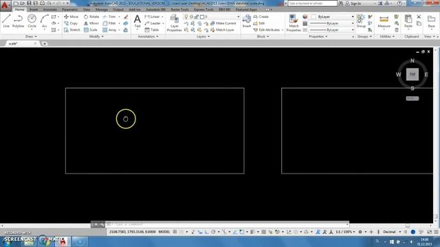This screenshot has height=247, width=440.
Task: Expand the Annotation panel
Action: (x=148, y=36)
